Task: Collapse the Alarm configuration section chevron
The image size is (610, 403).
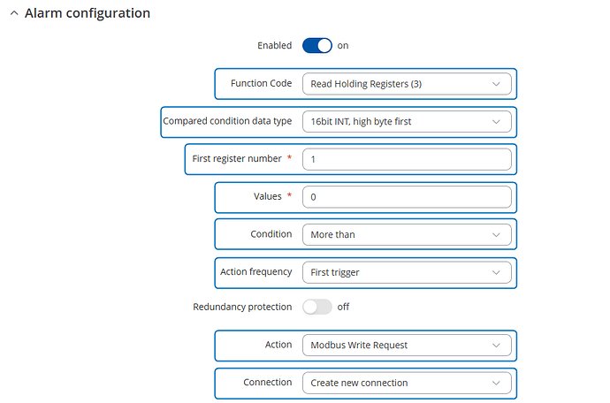Action: (14, 13)
